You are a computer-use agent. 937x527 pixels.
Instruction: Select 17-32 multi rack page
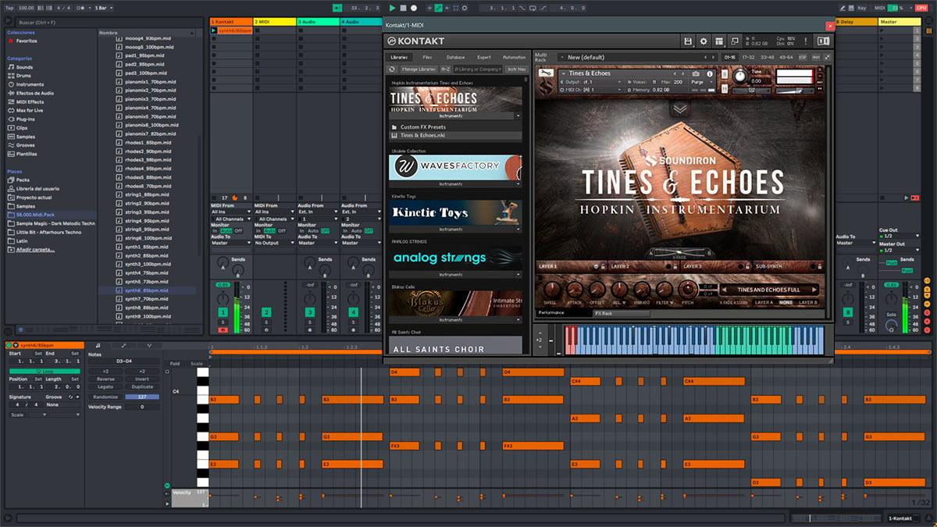pos(748,57)
